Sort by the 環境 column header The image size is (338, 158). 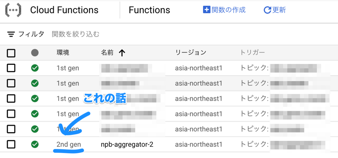coord(63,53)
